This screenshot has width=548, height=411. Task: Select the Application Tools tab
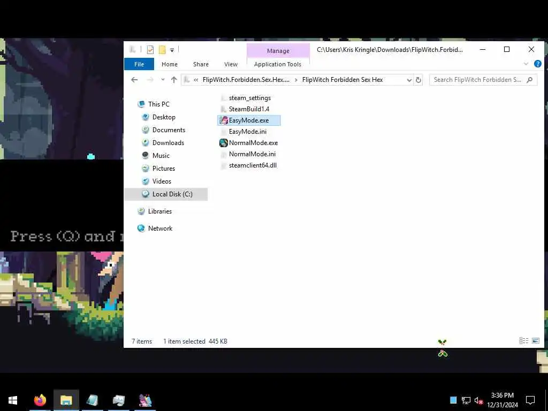(x=278, y=64)
